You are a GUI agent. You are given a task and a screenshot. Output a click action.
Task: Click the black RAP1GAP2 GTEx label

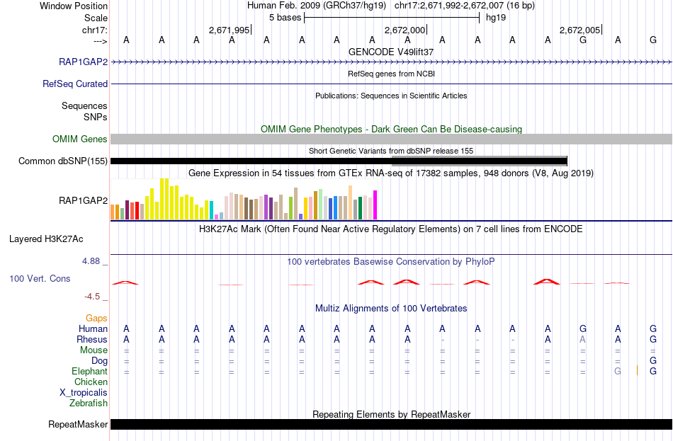tap(84, 200)
